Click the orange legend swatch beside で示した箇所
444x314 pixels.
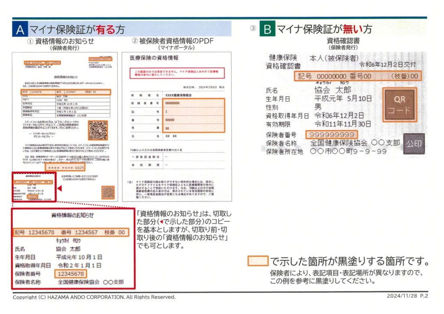258,261
